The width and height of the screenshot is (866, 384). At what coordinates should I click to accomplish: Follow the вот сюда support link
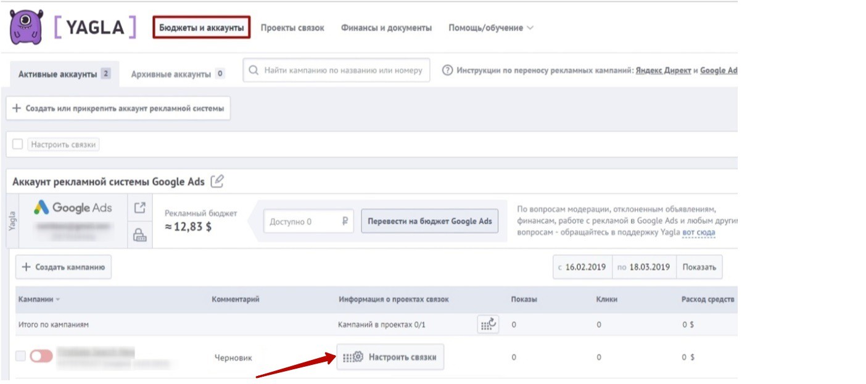coord(699,233)
